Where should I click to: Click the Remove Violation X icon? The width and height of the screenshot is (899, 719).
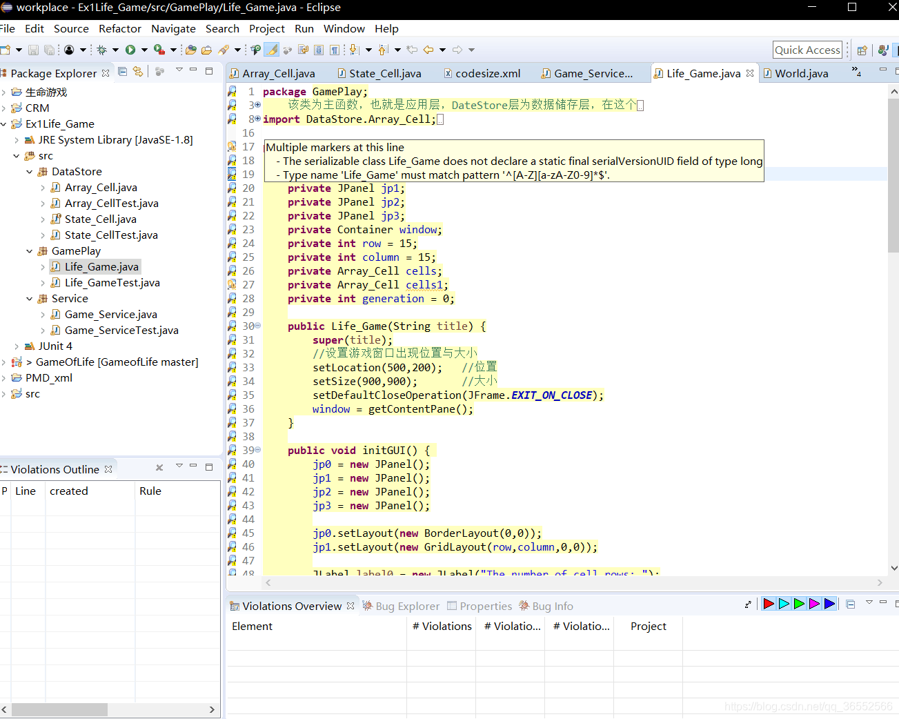click(x=159, y=468)
